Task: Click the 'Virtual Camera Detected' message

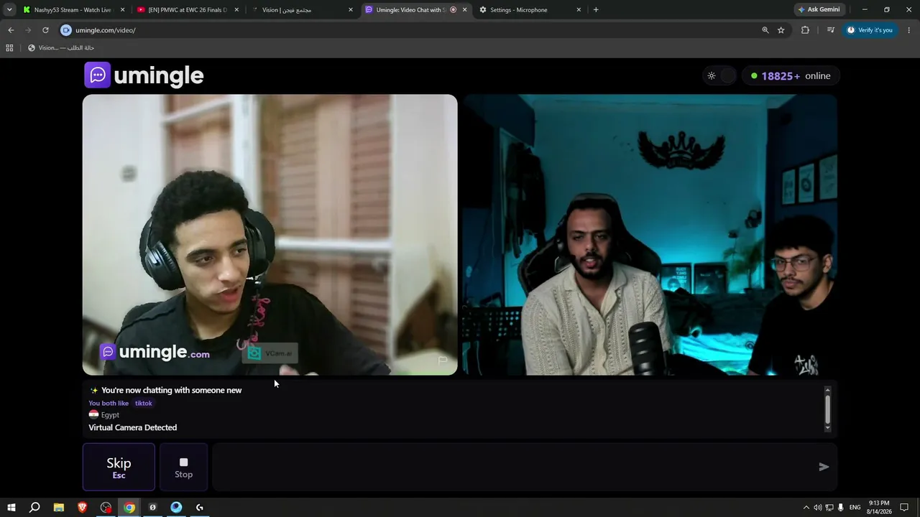Action: coord(132,427)
